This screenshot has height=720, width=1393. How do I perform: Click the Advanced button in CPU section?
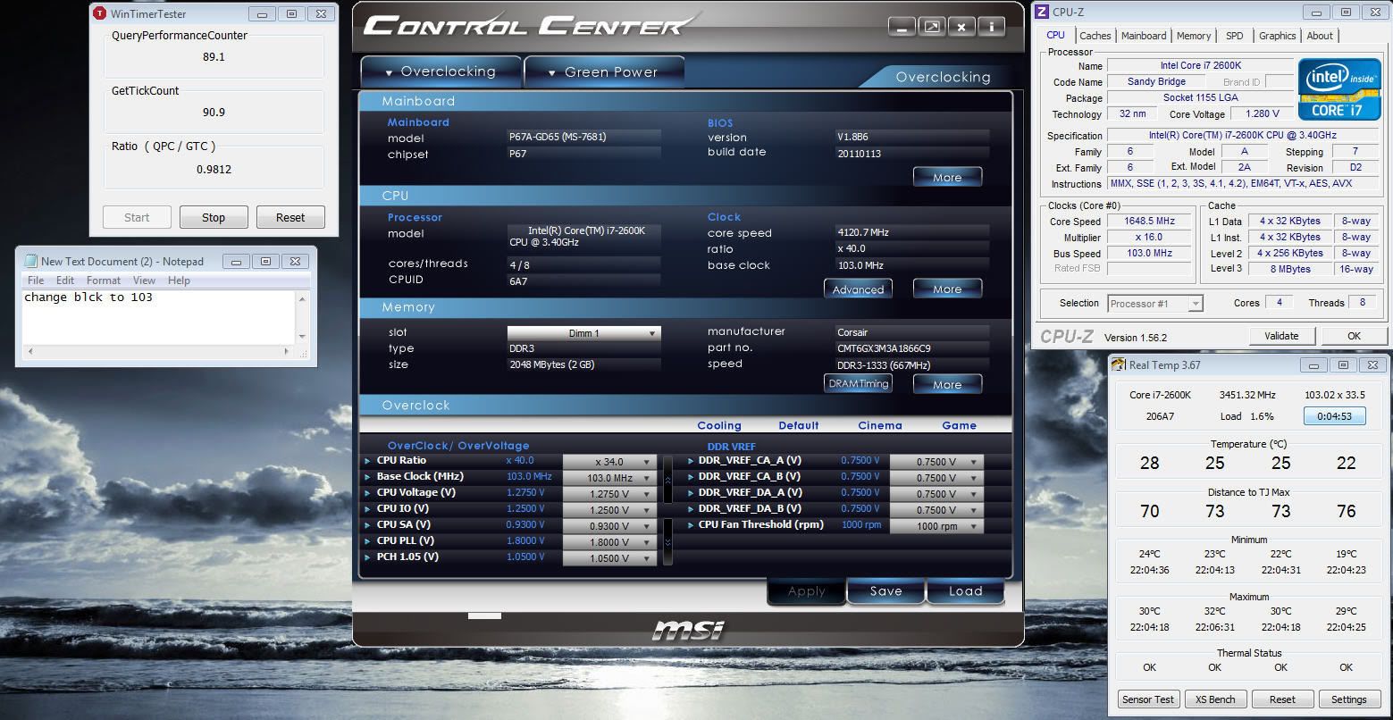[858, 289]
